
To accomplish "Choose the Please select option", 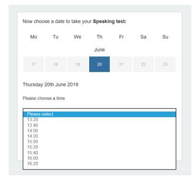I will (100, 114).
